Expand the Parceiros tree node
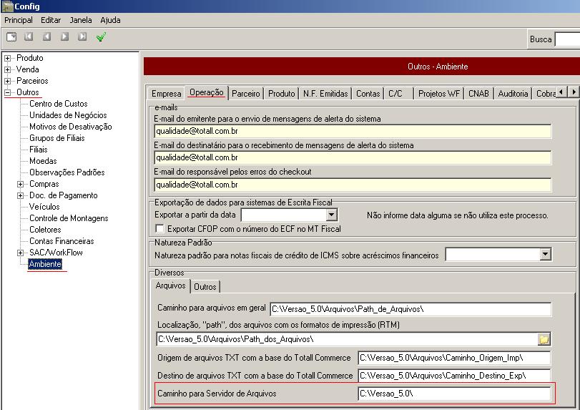Image resolution: width=580 pixels, height=410 pixels. tap(7, 81)
